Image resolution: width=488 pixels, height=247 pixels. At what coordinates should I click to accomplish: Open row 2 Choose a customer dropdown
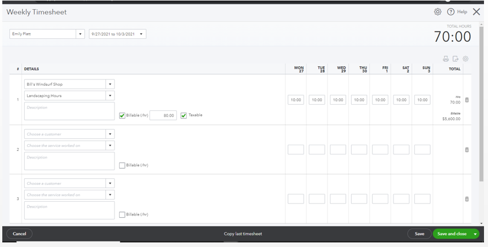pos(110,134)
